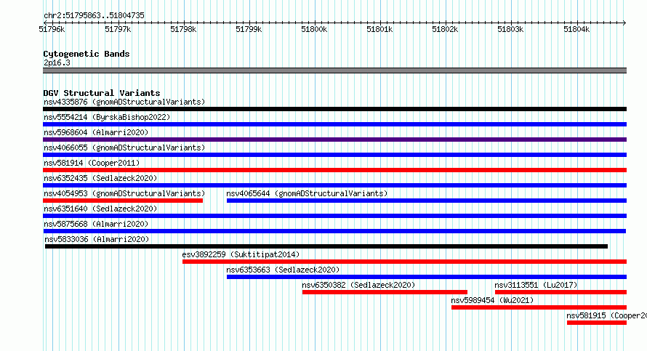Click the 51800k ruler mark
Viewport: 647px width, 351px height.
[x=314, y=29]
